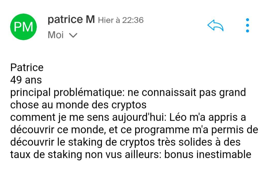Open the sender name "patrice M"
The width and height of the screenshot is (274, 186).
click(x=71, y=20)
